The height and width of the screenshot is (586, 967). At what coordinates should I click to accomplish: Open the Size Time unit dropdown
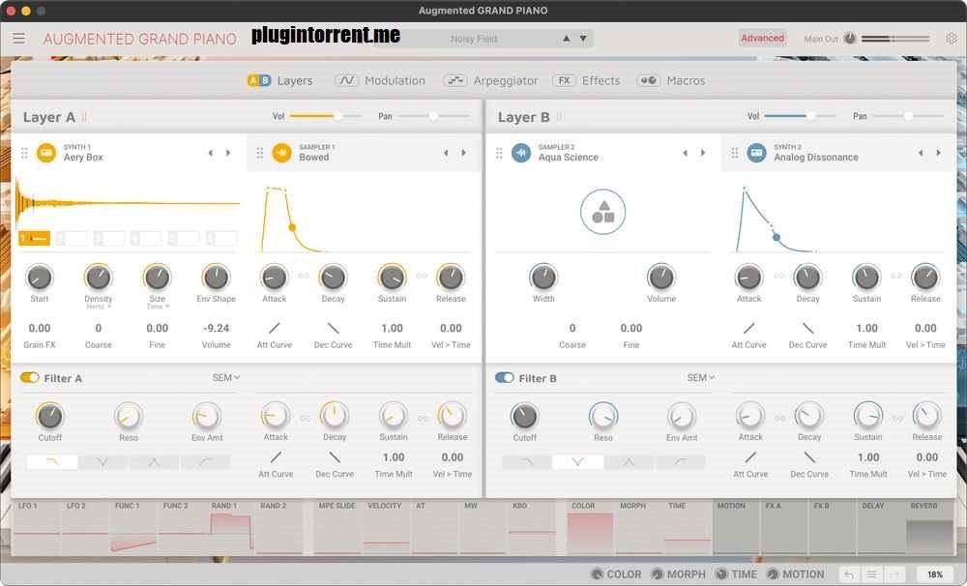[x=158, y=307]
